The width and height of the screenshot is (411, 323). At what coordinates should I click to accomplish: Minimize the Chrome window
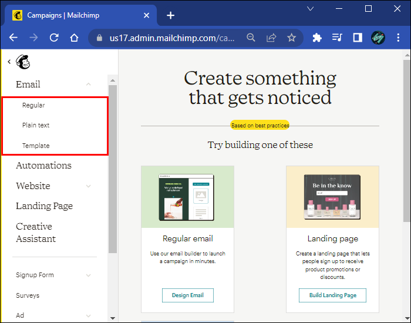pyautogui.click(x=339, y=9)
